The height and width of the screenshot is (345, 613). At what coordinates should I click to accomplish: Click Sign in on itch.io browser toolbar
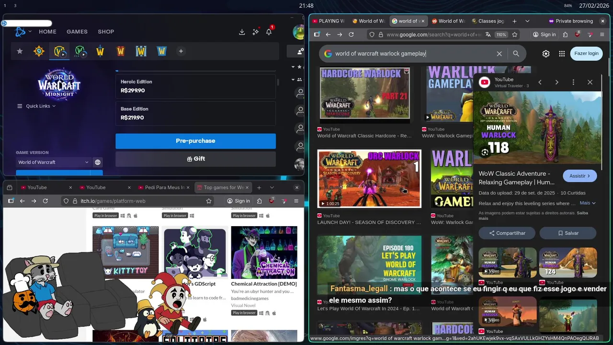(x=238, y=201)
